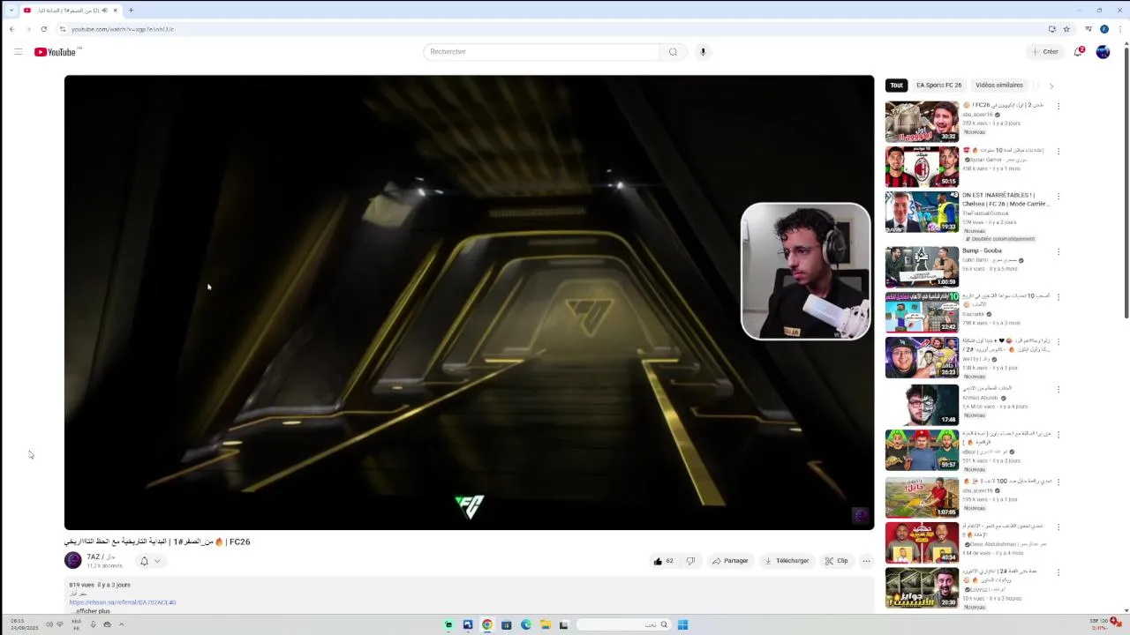This screenshot has width=1130, height=635.
Task: Open the 22:42 Minecraft video thumbnail
Action: tap(922, 312)
